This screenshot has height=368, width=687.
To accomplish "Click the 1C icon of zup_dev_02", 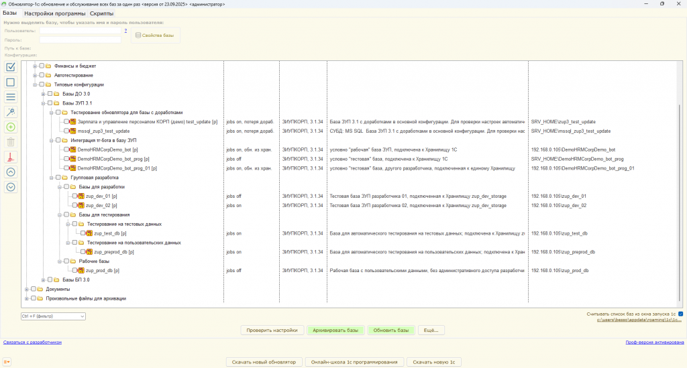I will coord(81,205).
